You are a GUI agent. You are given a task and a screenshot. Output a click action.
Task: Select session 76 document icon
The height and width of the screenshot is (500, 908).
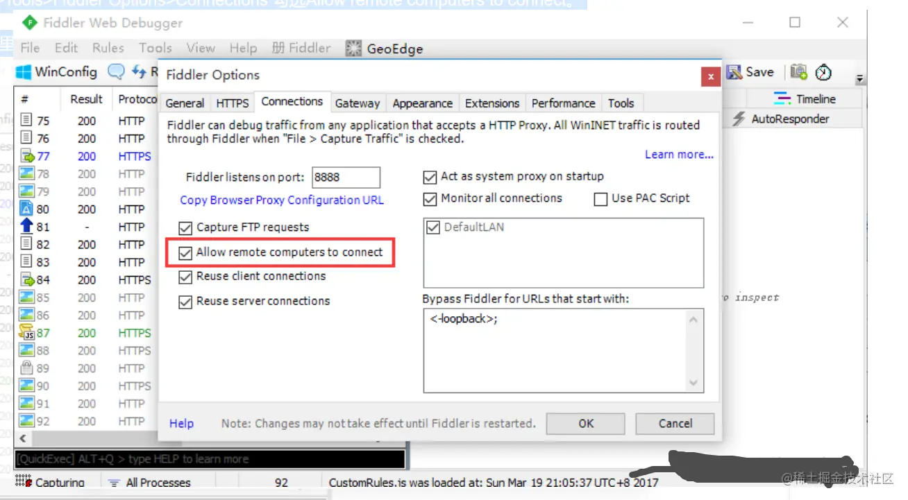pos(26,138)
